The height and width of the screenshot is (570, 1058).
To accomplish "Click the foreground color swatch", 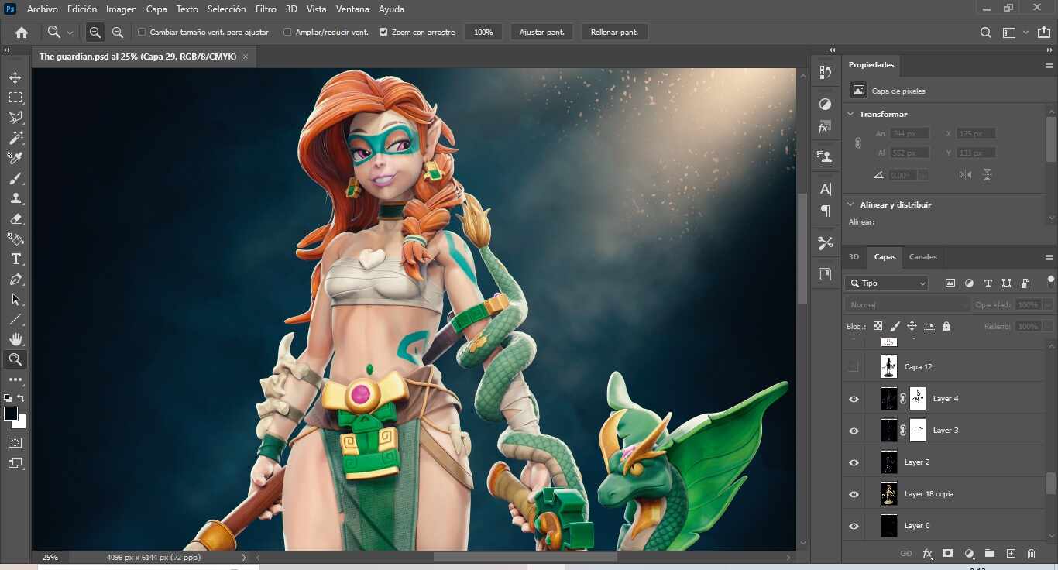I will (11, 414).
